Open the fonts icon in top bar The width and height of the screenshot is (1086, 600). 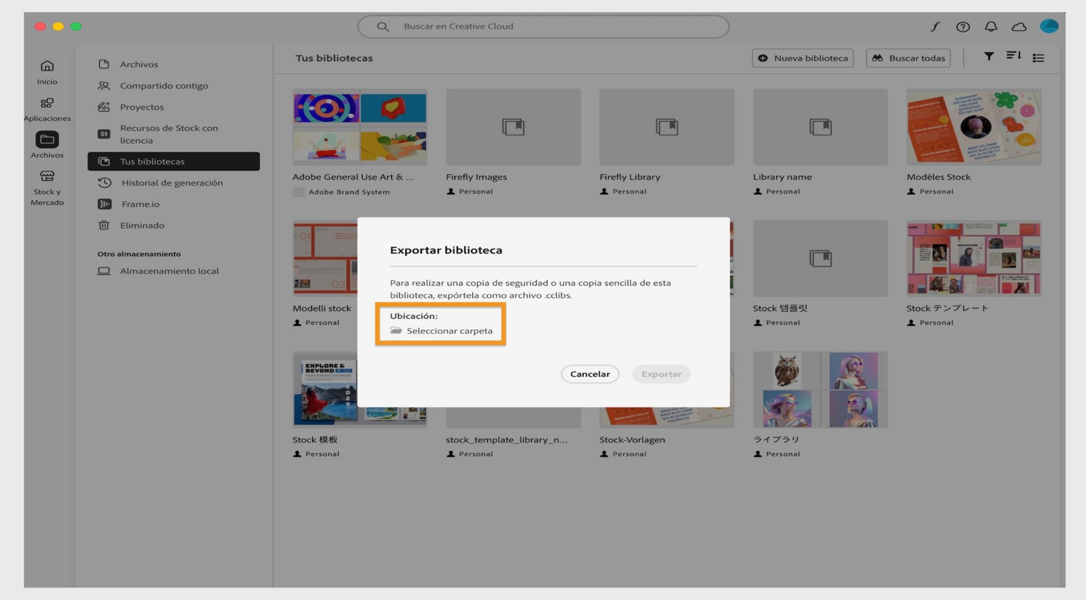point(935,27)
